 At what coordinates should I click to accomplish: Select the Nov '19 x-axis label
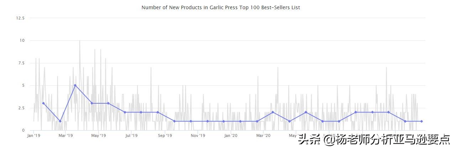point(198,135)
